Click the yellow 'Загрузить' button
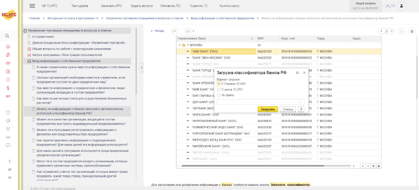The height and width of the screenshot is (190, 419). pyautogui.click(x=268, y=109)
